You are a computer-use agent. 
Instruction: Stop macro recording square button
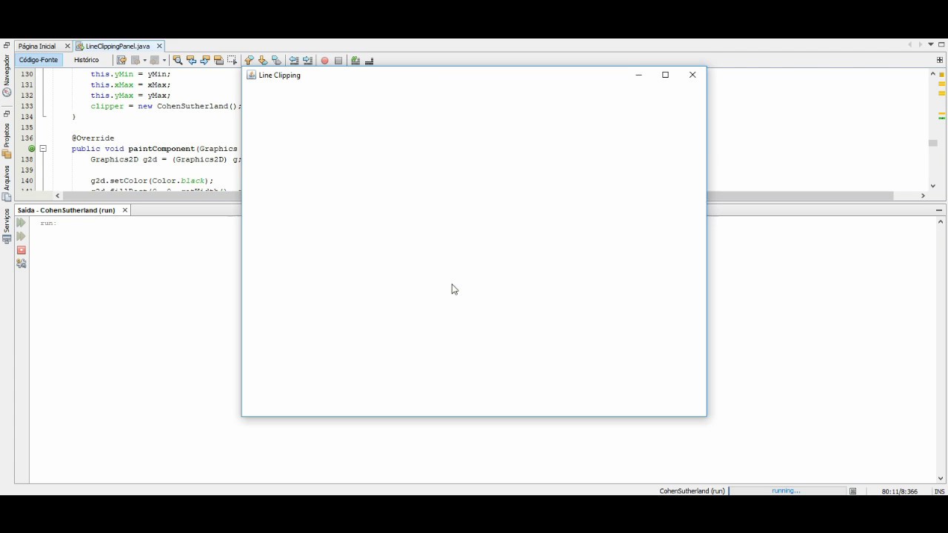click(x=338, y=61)
